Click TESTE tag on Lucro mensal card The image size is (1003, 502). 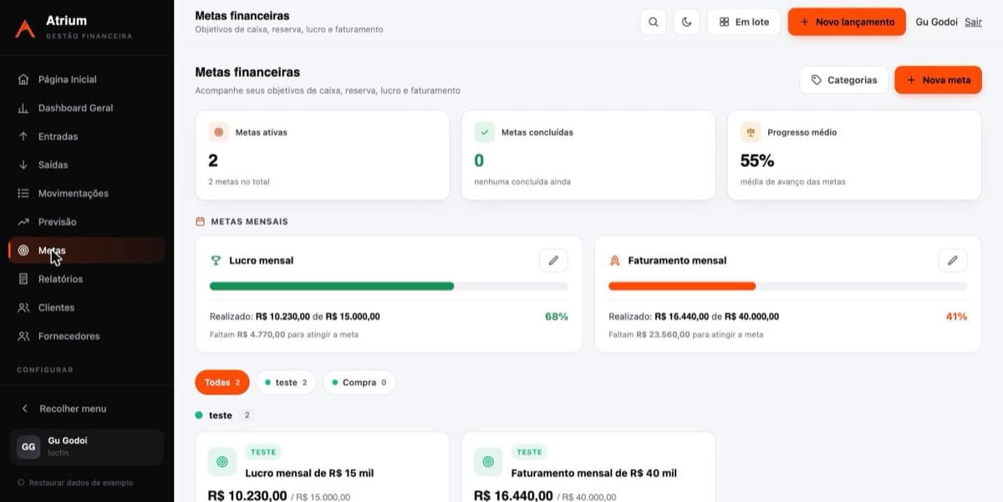point(263,452)
